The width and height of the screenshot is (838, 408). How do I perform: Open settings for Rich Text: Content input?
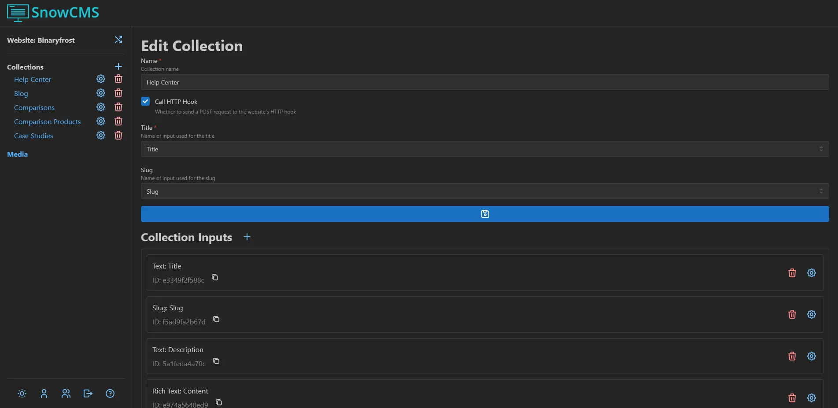click(812, 398)
